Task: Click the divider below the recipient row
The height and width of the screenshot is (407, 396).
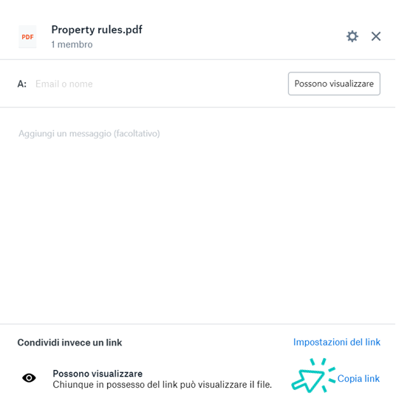Action: tap(197, 107)
